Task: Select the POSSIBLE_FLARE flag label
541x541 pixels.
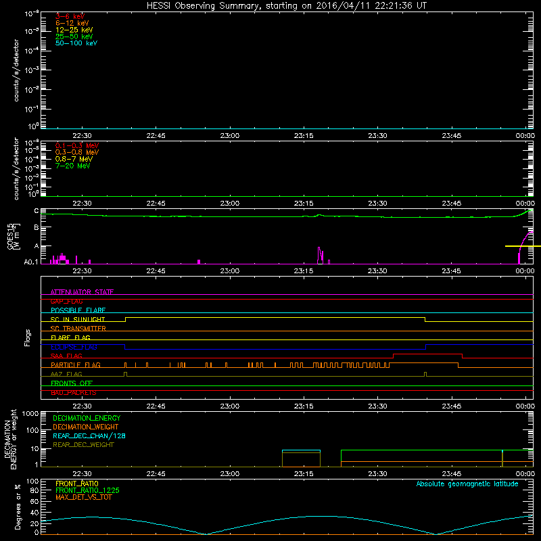Action: click(78, 310)
